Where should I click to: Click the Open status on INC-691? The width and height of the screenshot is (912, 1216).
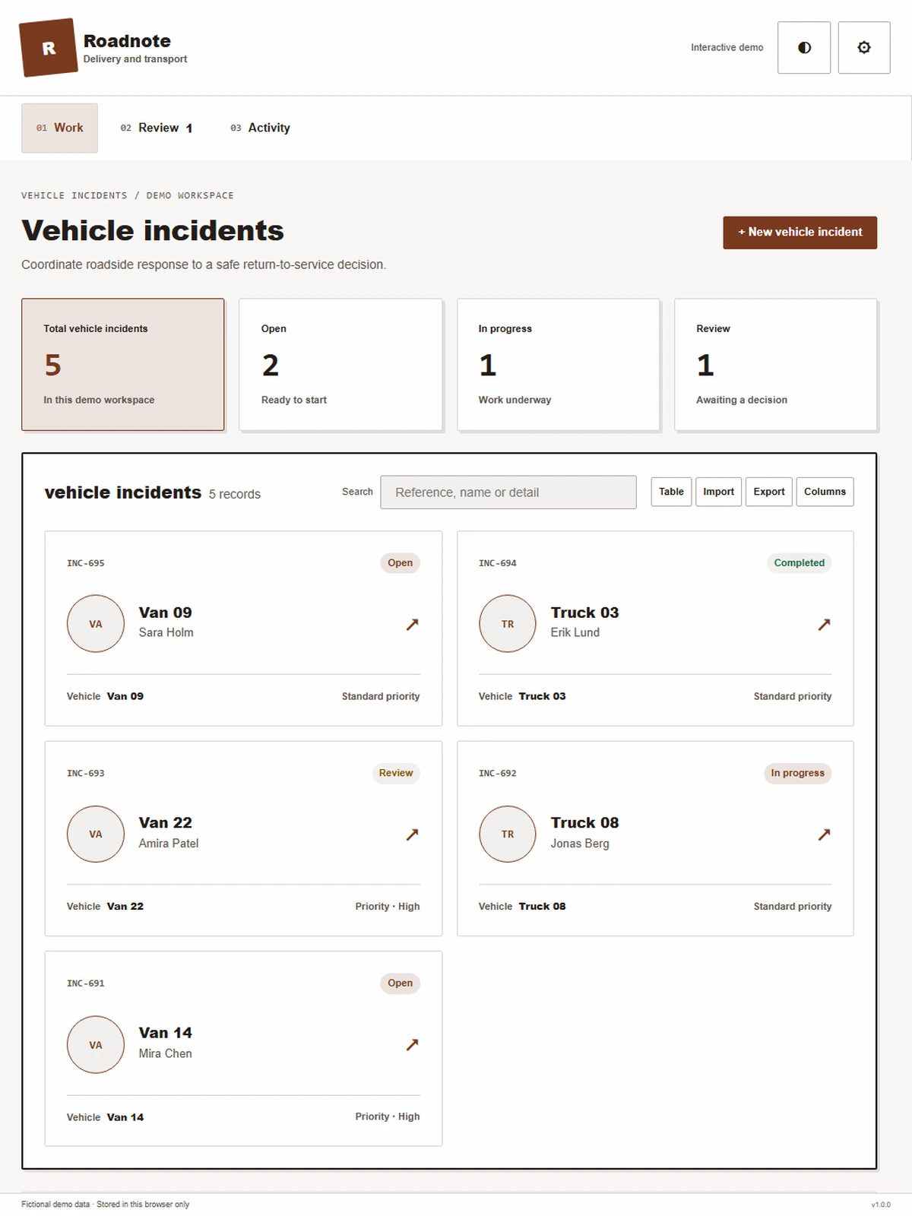(400, 983)
